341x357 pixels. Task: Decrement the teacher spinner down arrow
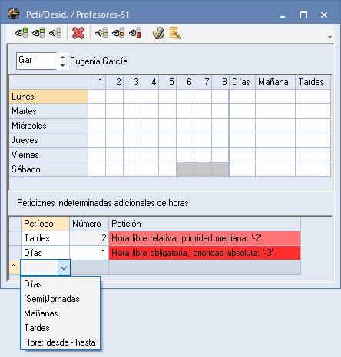click(x=62, y=65)
